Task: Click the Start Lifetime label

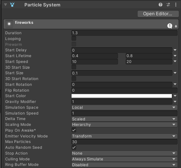Action: coord(18,56)
